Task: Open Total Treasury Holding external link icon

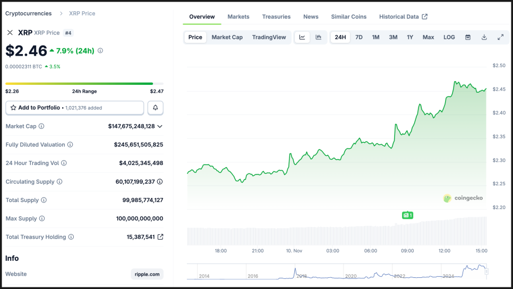Action: tap(160, 237)
